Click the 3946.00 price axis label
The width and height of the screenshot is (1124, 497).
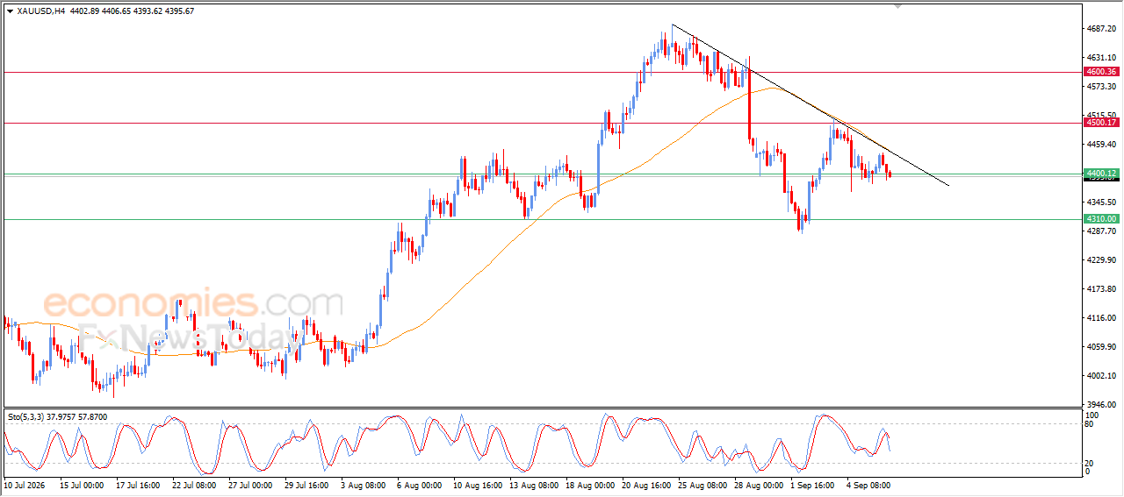[x=1100, y=404]
